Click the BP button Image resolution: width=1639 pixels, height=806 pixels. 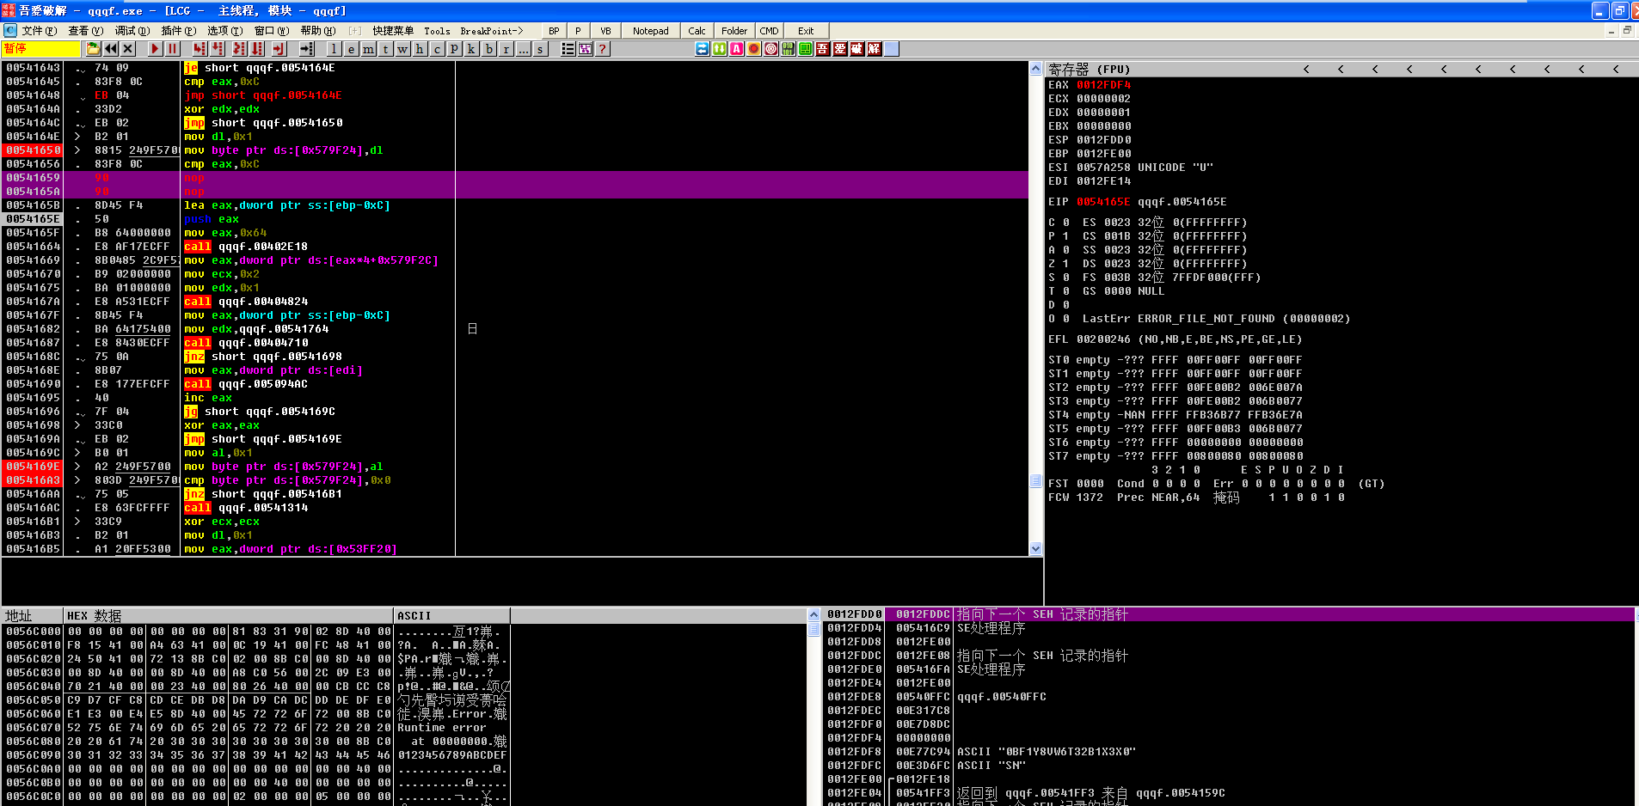(x=554, y=31)
